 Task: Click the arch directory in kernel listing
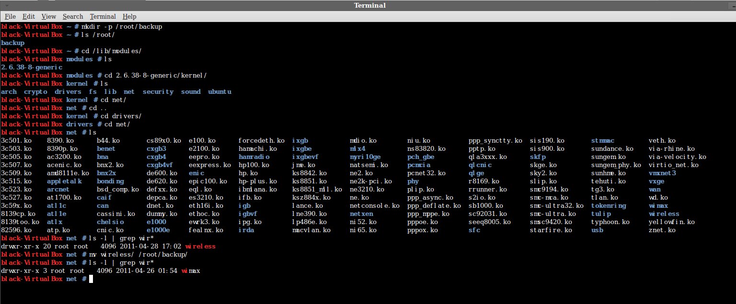click(9, 91)
